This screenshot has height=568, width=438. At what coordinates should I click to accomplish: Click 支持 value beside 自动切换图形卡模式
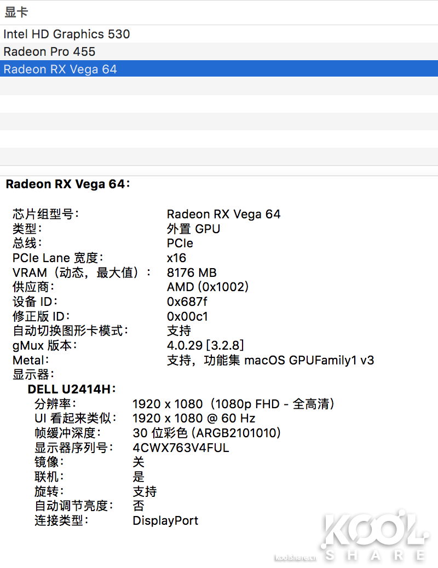tap(178, 331)
